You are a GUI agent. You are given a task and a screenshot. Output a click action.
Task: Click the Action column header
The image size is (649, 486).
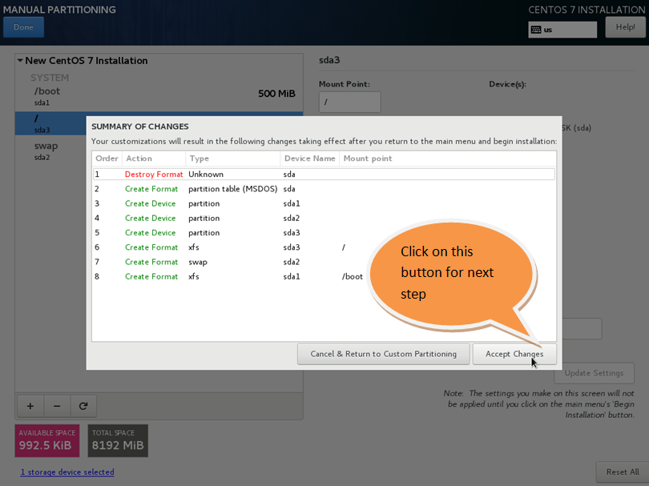(154, 159)
